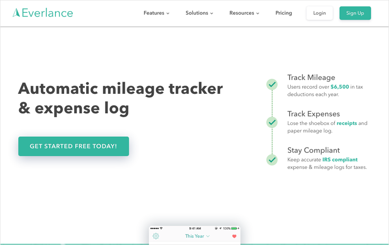
Task: Click the Track Mileage checkmark icon
Action: [x=272, y=85]
